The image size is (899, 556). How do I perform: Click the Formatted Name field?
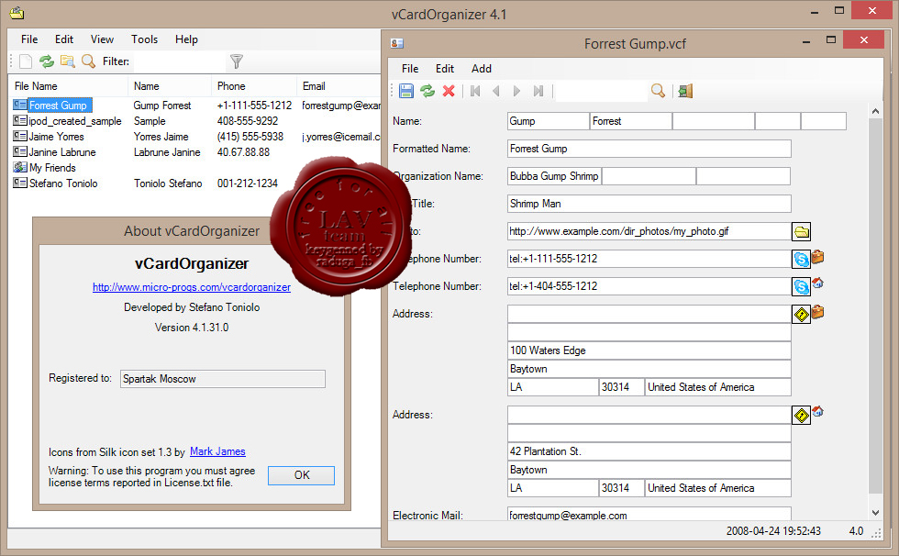649,149
